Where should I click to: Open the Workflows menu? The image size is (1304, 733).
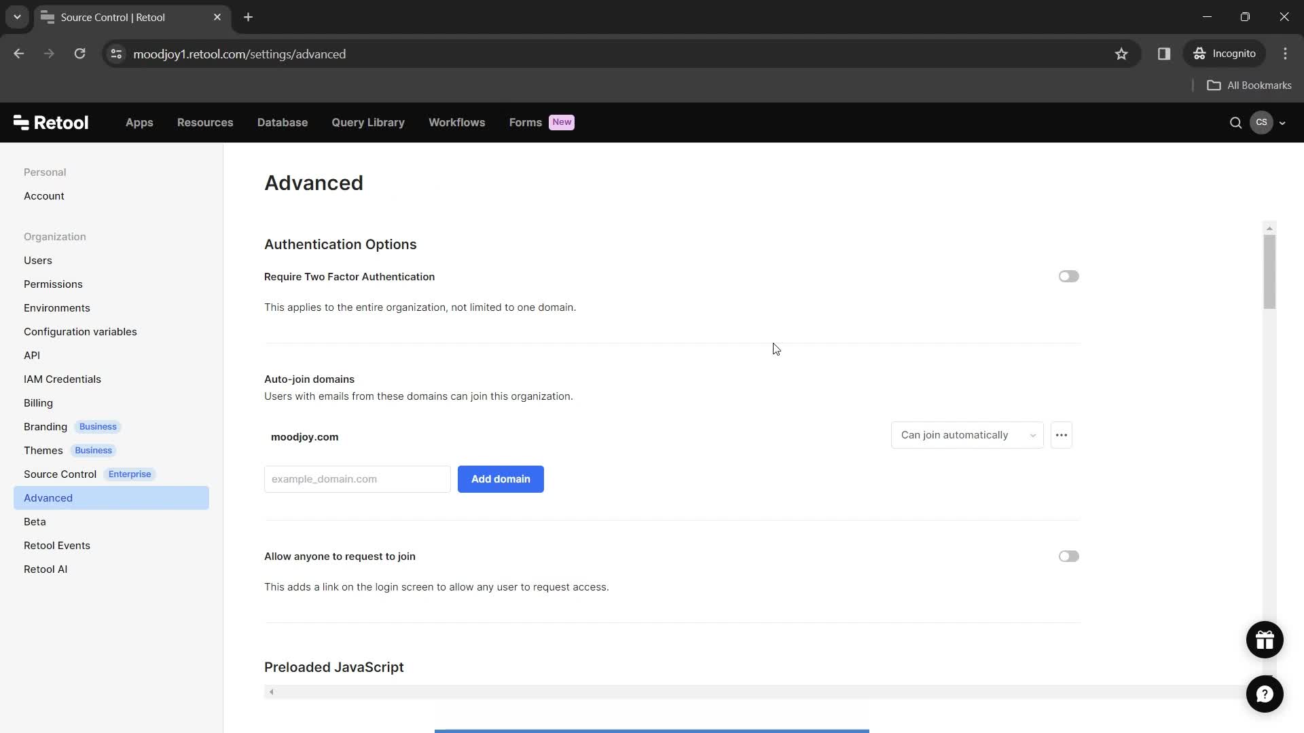[456, 122]
